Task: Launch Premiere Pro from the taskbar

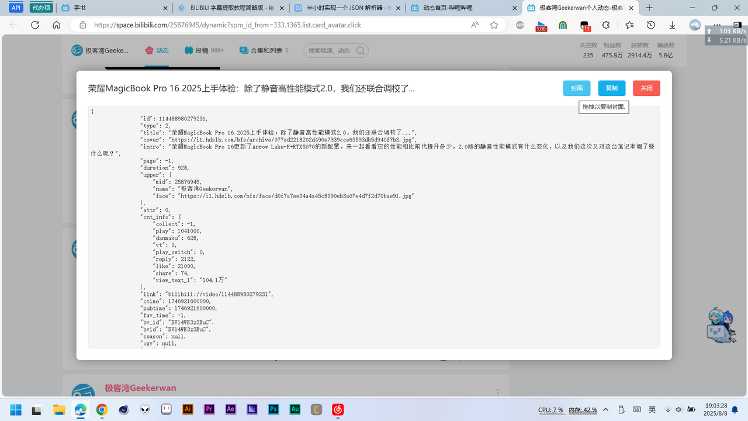Action: (x=209, y=410)
